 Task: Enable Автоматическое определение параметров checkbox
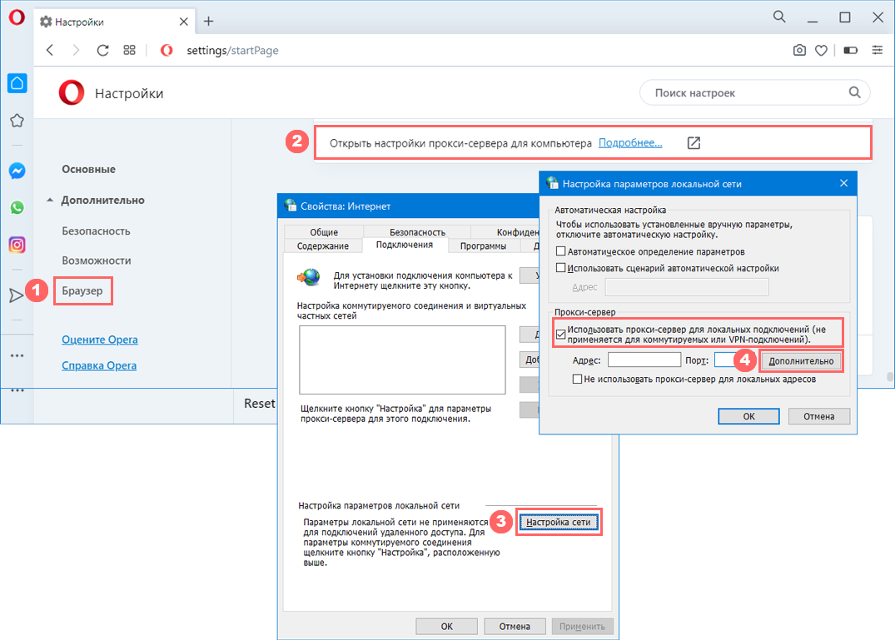pos(561,251)
